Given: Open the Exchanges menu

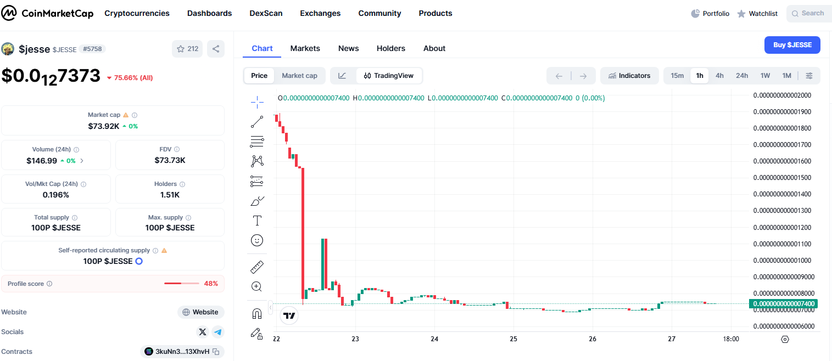Looking at the screenshot, I should [320, 13].
